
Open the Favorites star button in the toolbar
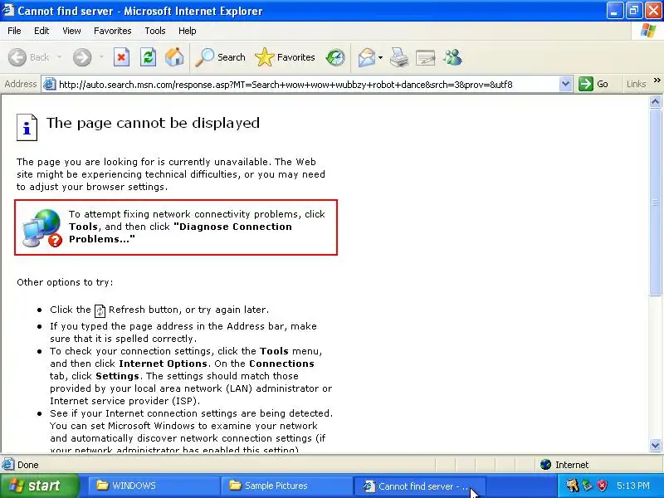point(285,57)
